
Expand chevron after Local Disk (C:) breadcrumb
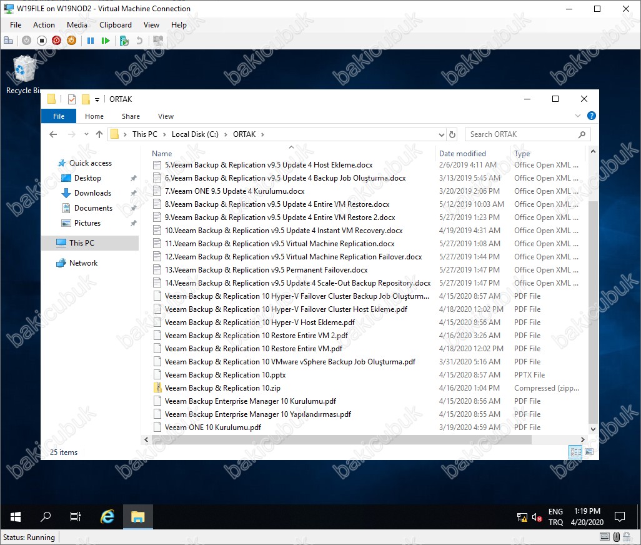[x=226, y=134]
